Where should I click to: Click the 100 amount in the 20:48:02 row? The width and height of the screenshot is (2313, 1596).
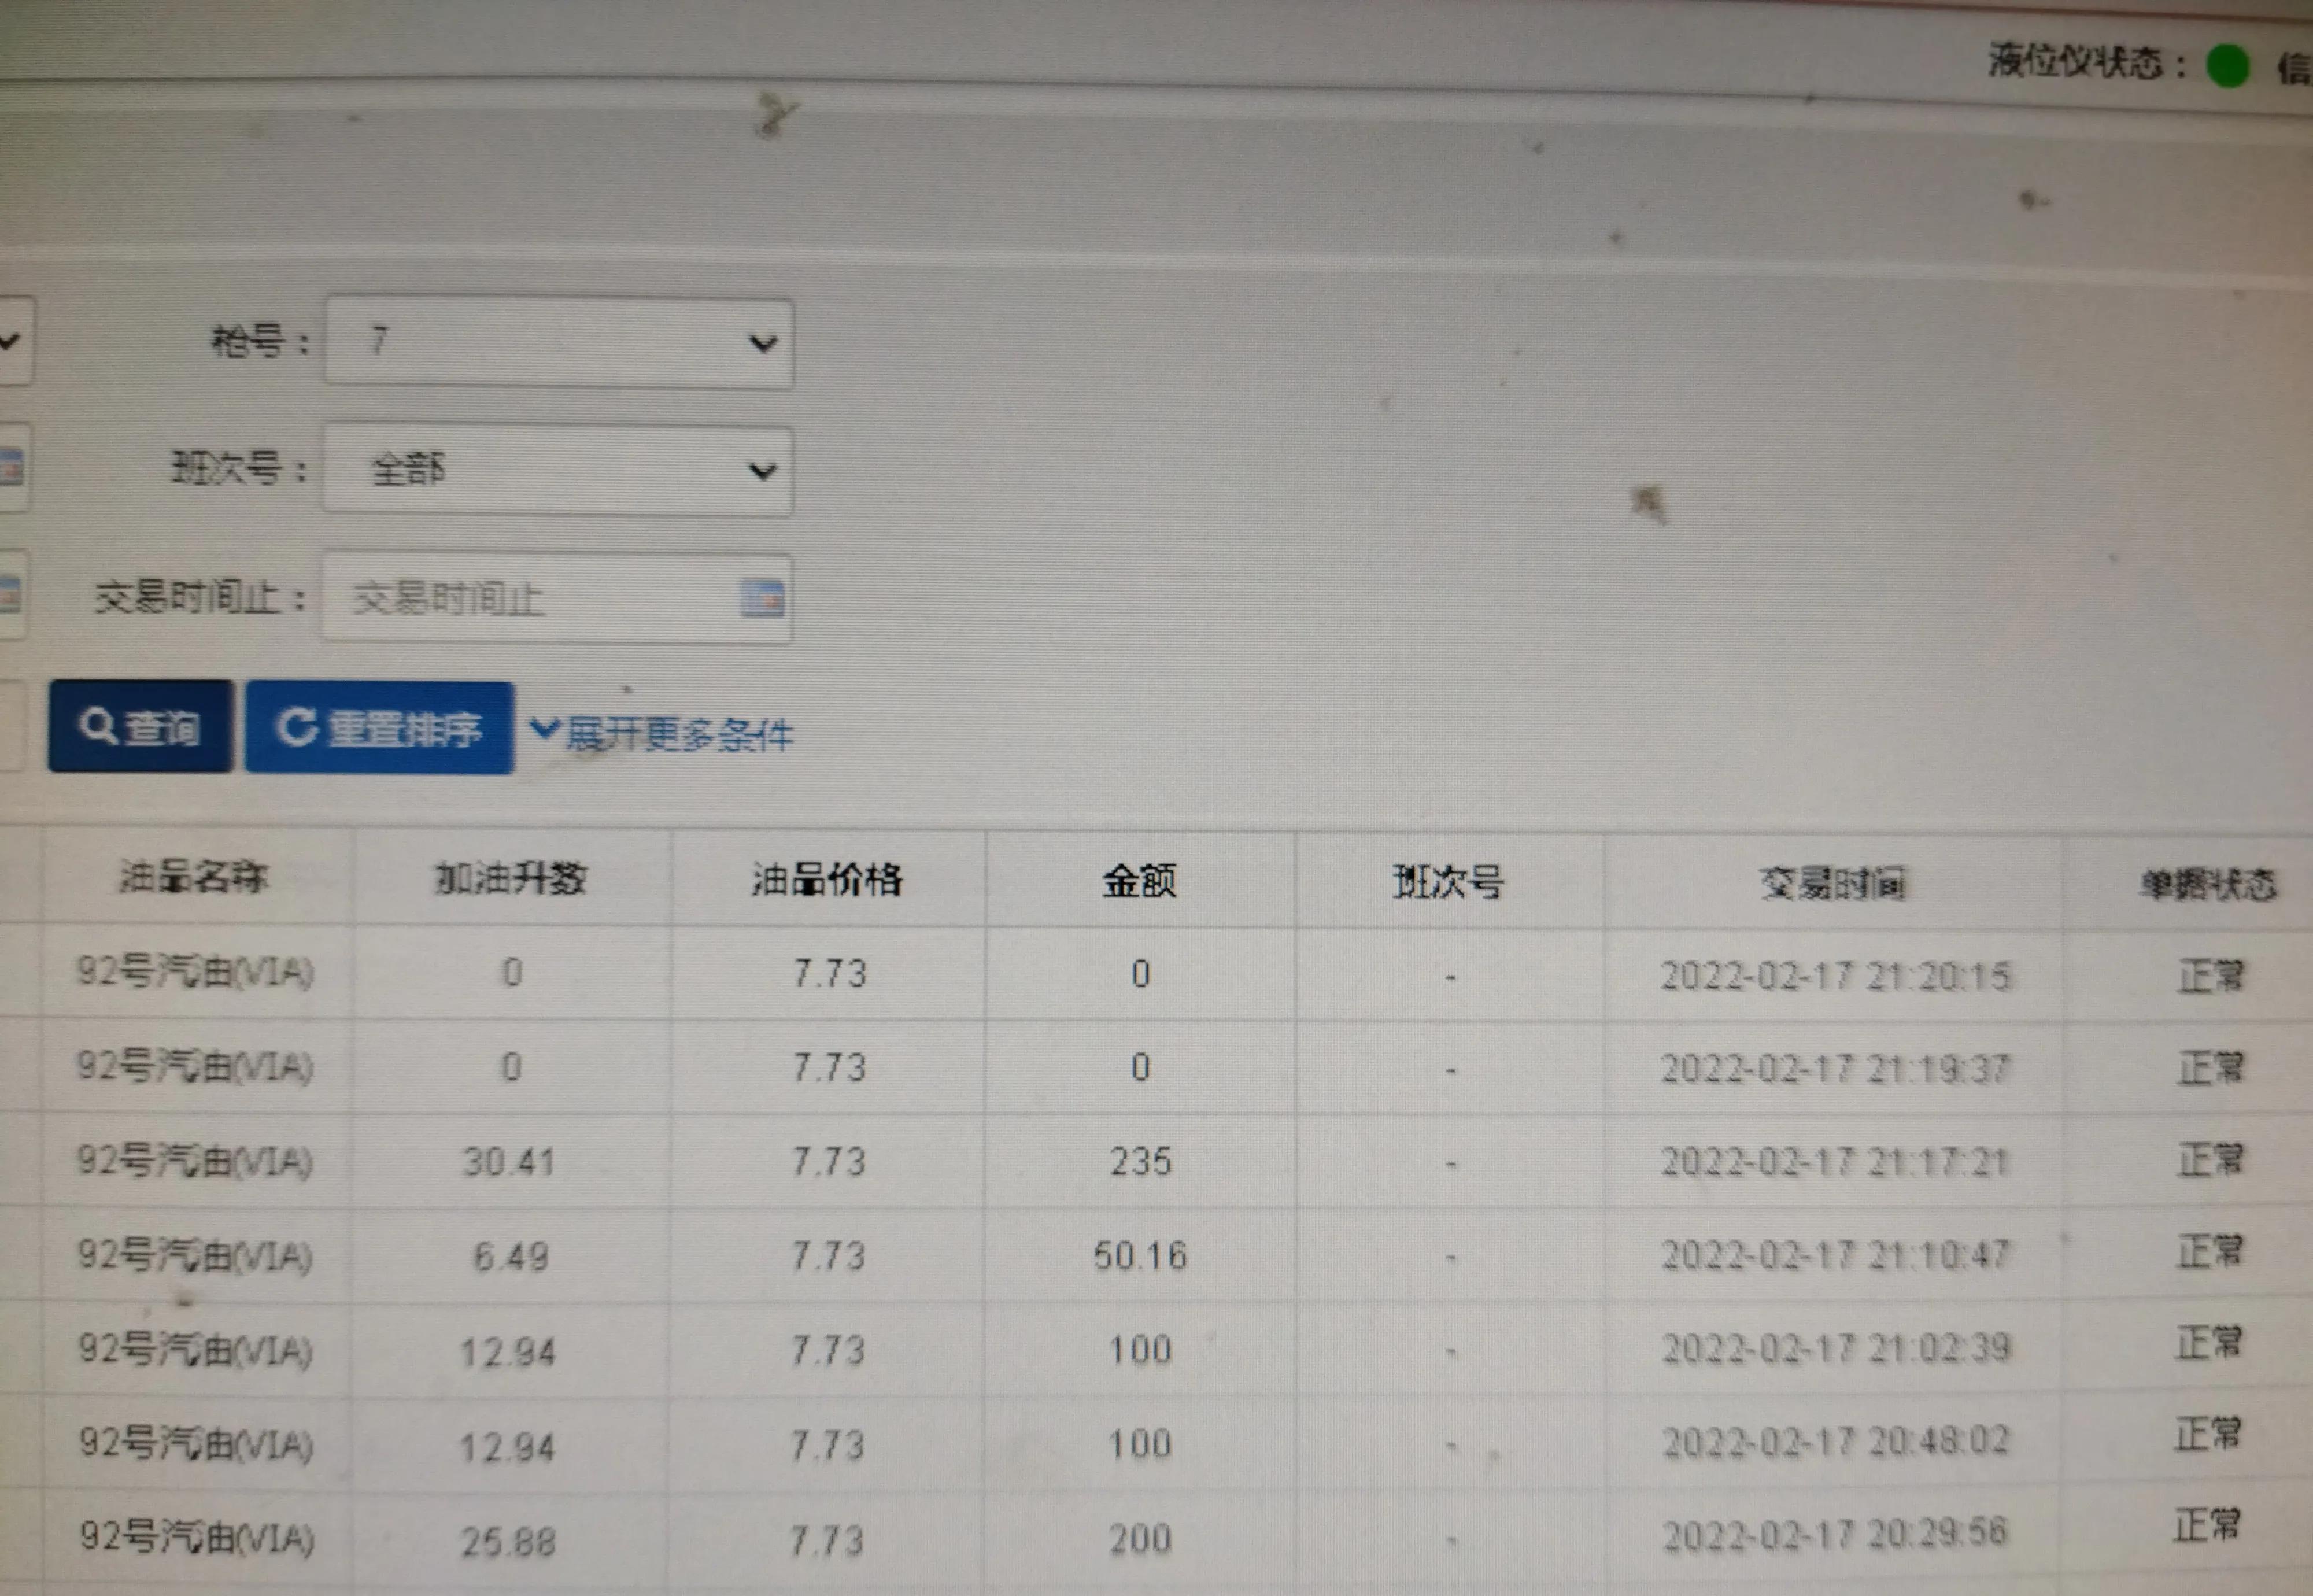[1140, 1444]
